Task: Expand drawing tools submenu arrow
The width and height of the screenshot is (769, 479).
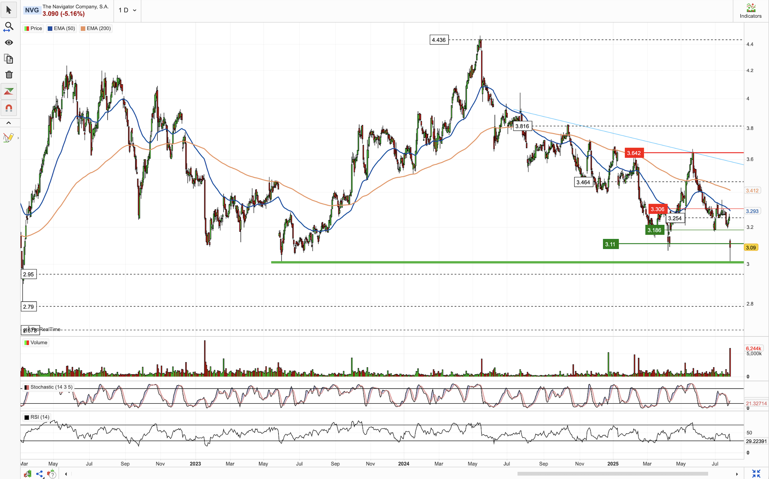Action: point(18,138)
